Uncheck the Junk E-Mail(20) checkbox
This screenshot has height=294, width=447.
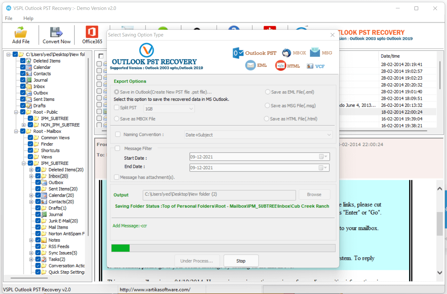tap(38, 221)
